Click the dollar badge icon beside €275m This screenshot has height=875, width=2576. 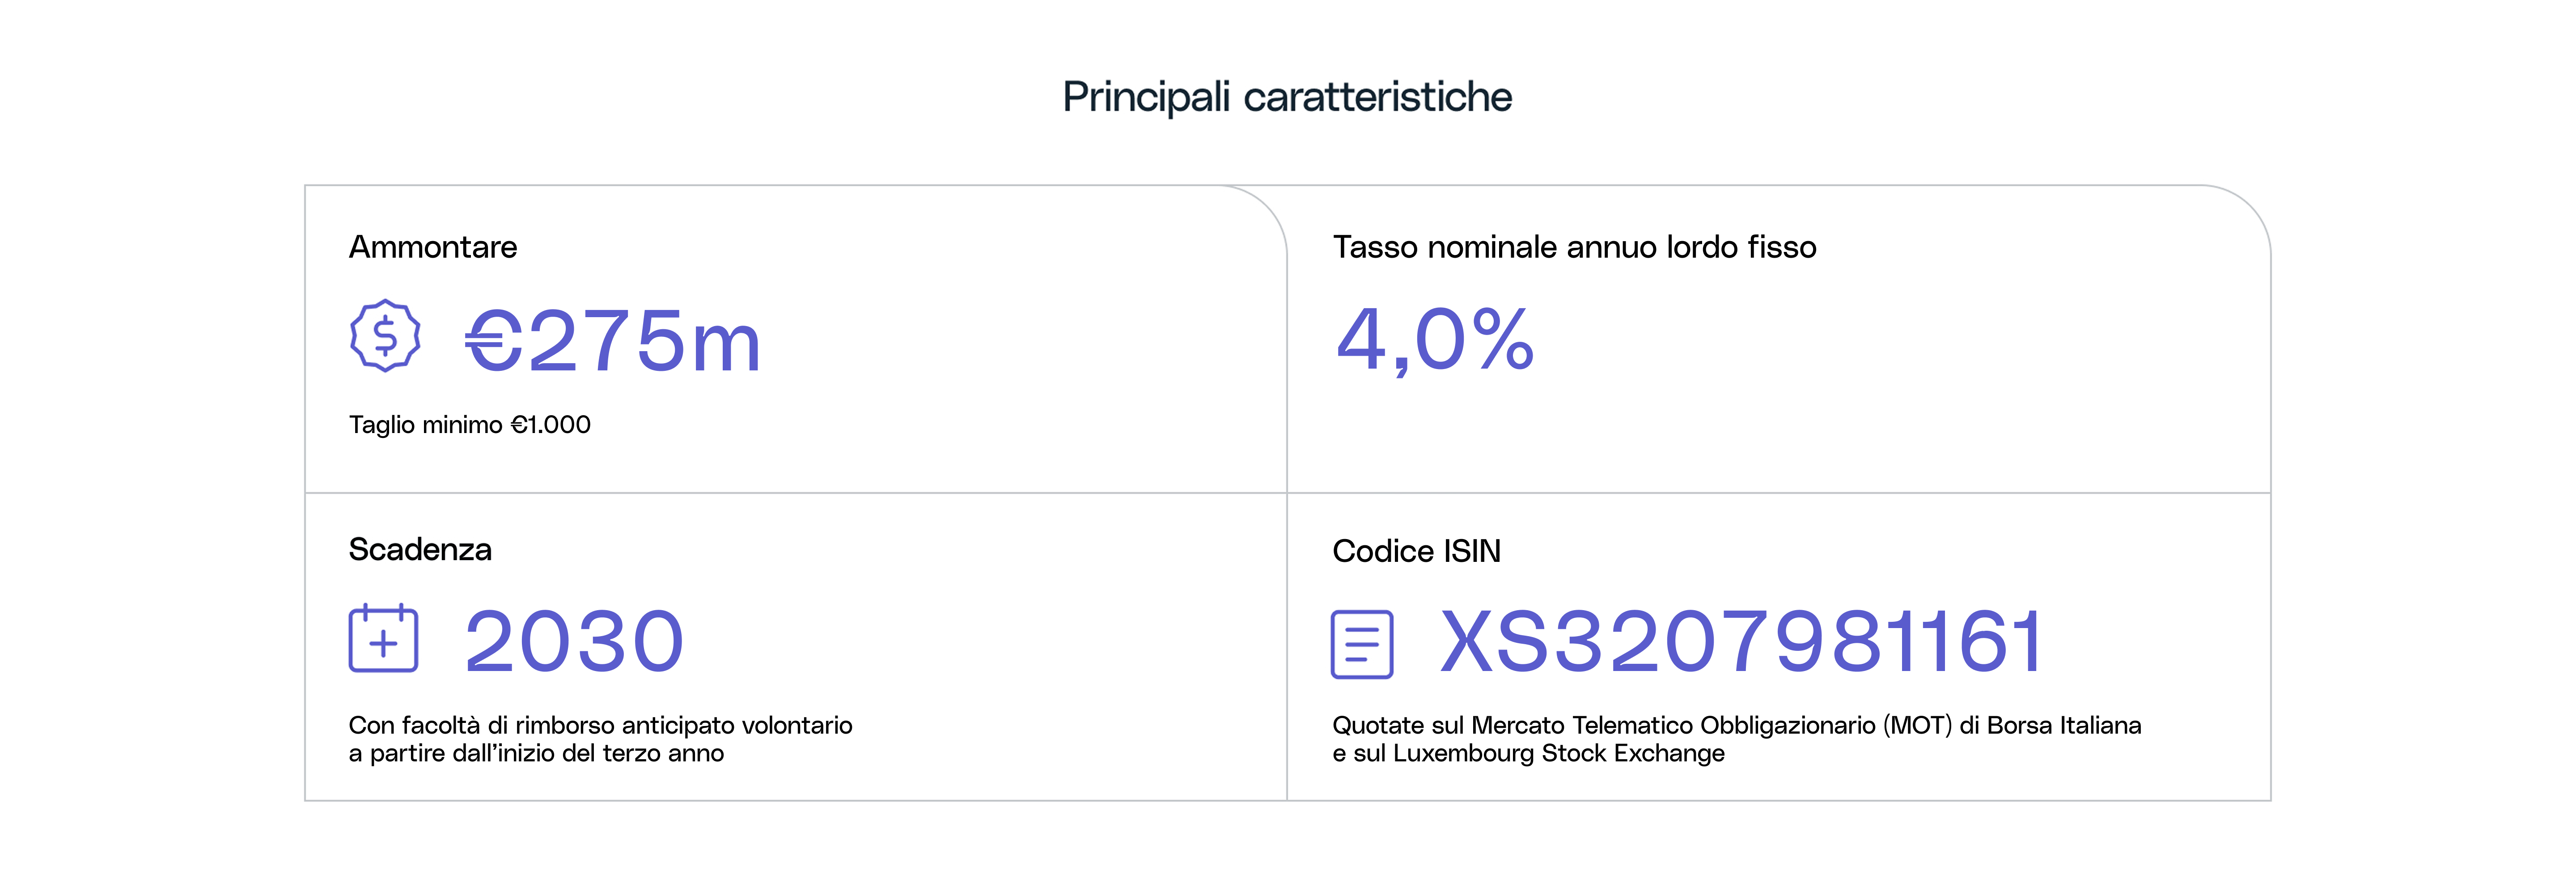coord(385,336)
